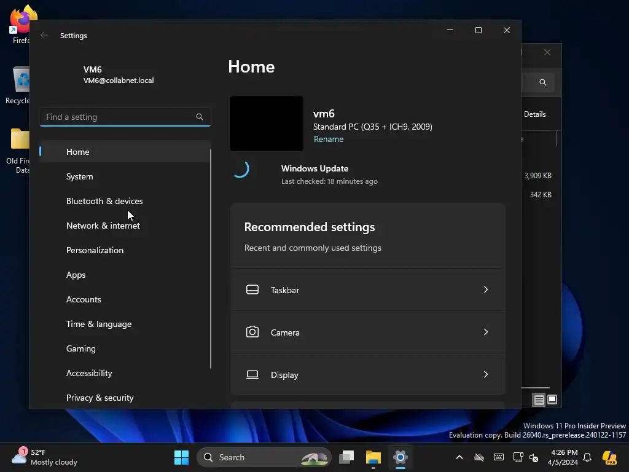Click the Display laptop icon
Image resolution: width=629 pixels, height=472 pixels.
tap(252, 374)
